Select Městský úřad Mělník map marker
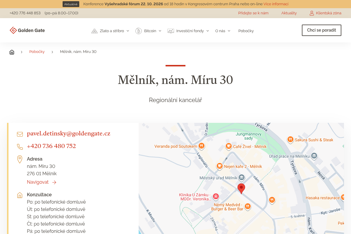Screen dimensions: 351x234 (x=241, y=177)
